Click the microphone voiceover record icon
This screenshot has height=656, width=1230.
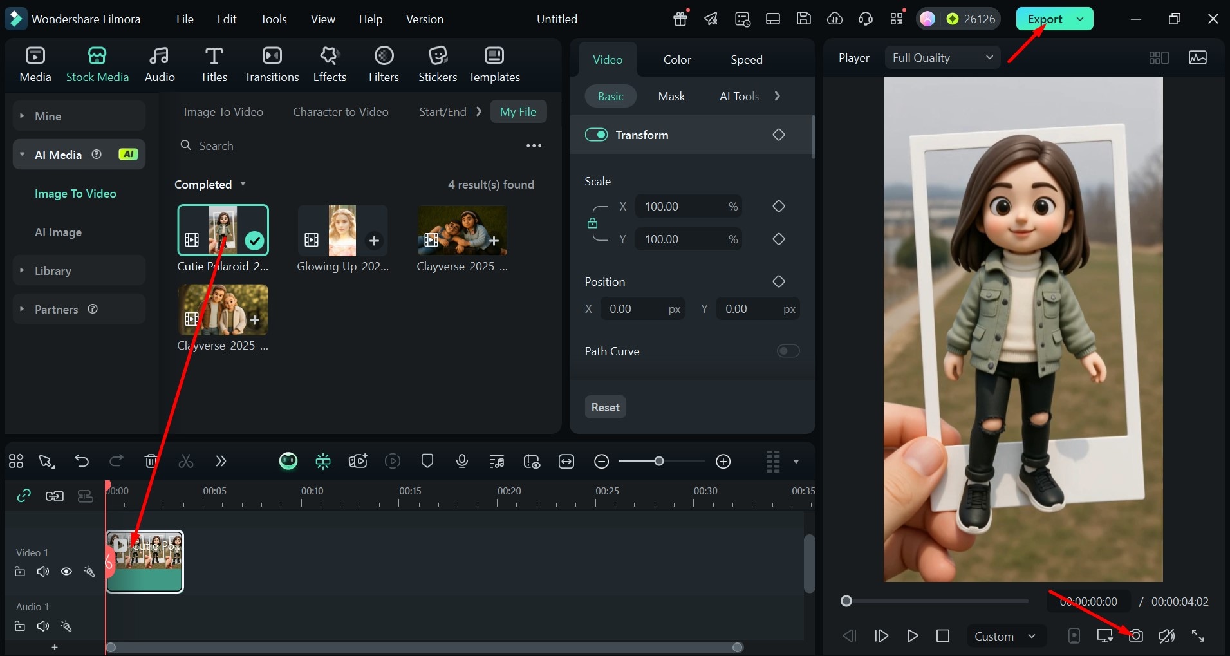[461, 461]
